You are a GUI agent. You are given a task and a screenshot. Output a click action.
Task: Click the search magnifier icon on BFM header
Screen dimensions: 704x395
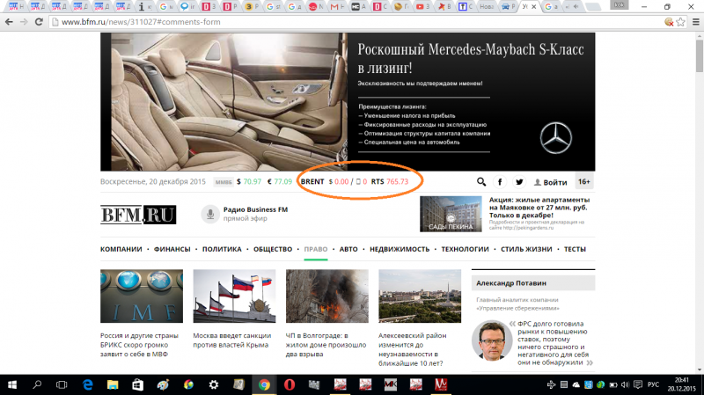481,182
